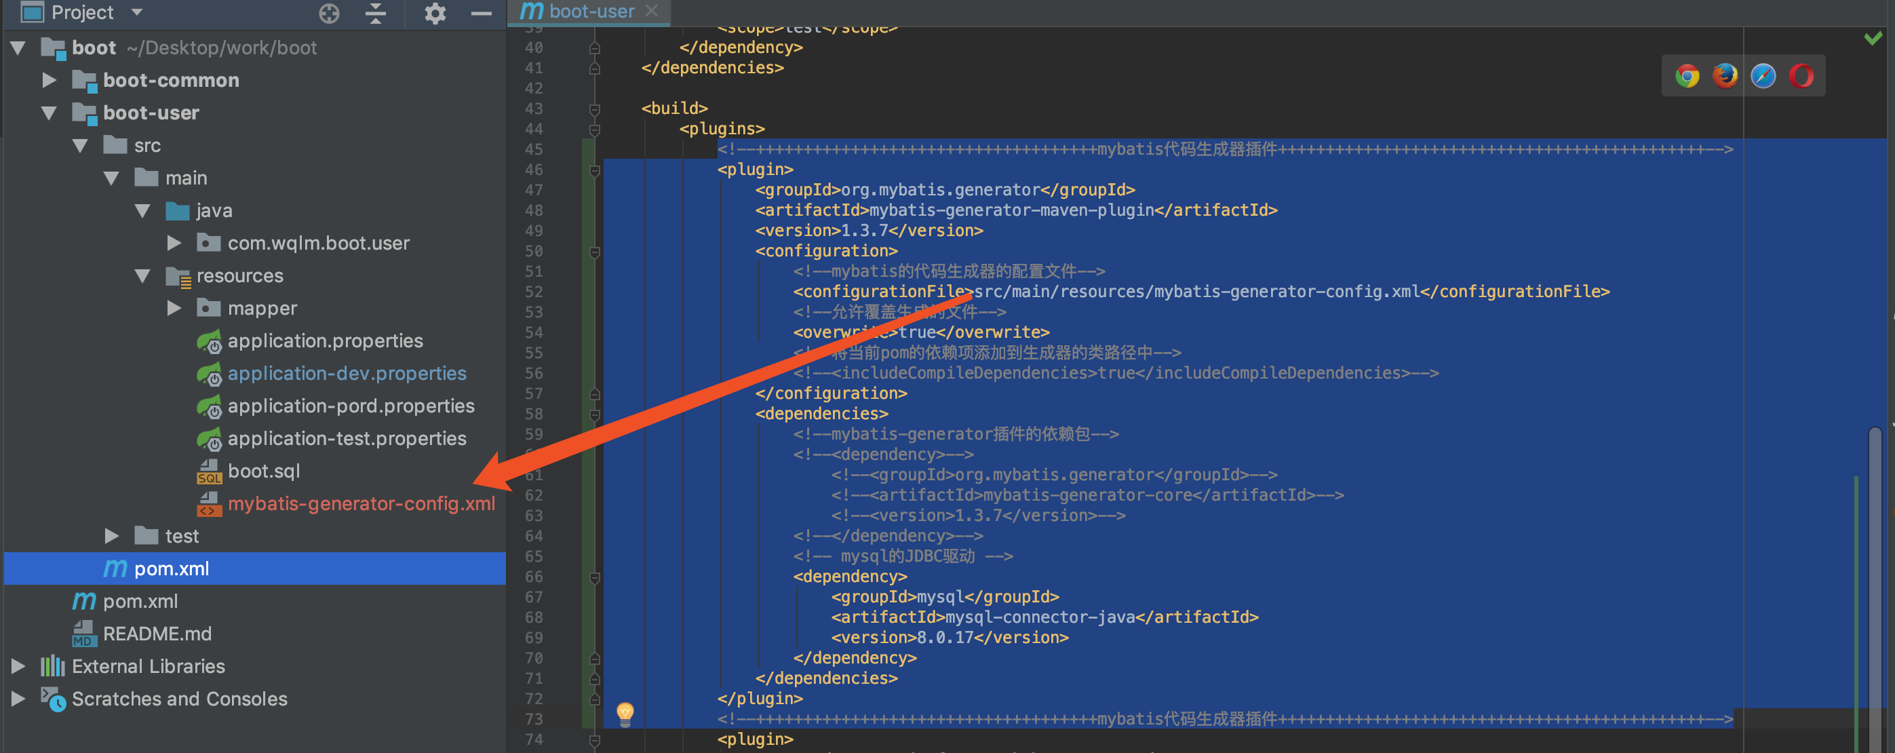
Task: Expand the External Libraries node
Action: 18,666
